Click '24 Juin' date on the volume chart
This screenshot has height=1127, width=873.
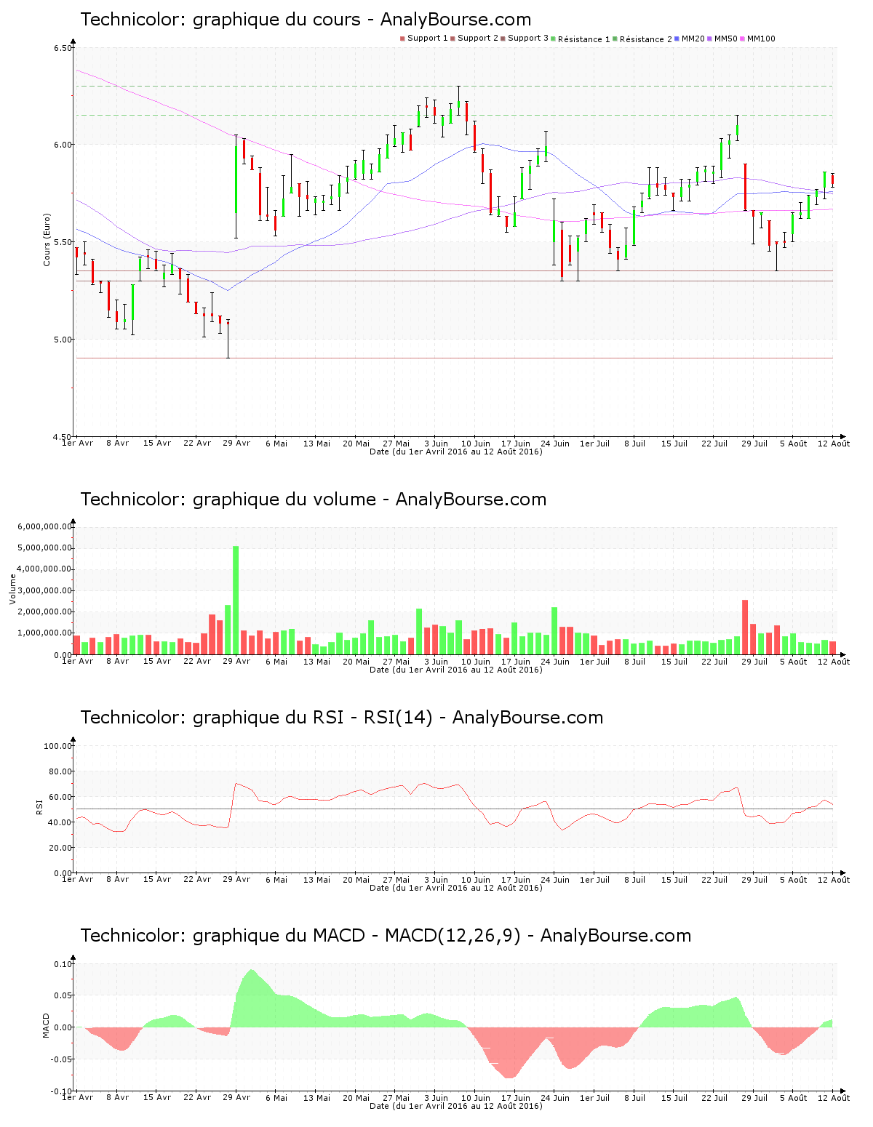[555, 661]
